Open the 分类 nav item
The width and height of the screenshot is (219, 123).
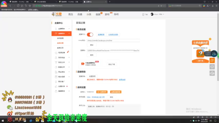click(x=89, y=14)
